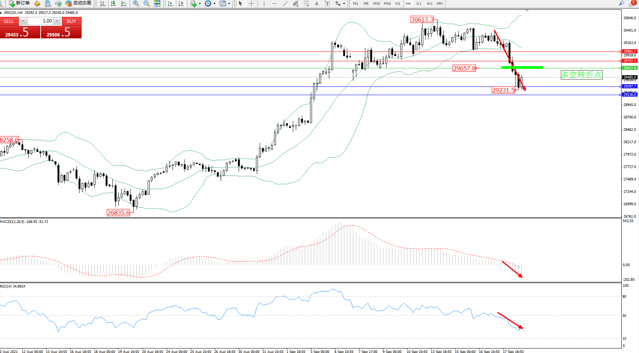The height and width of the screenshot is (353, 639).
Task: Switch to the D1 timeframe
Action: [419, 3]
